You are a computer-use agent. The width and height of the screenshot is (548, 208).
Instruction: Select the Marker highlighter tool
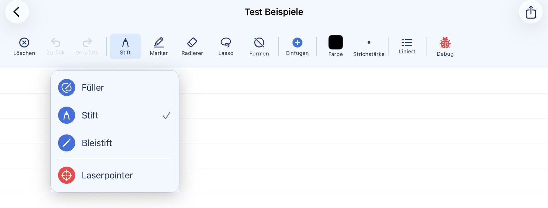[x=158, y=46]
